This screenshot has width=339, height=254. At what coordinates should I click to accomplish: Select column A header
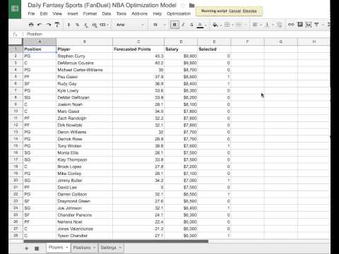tap(40, 42)
